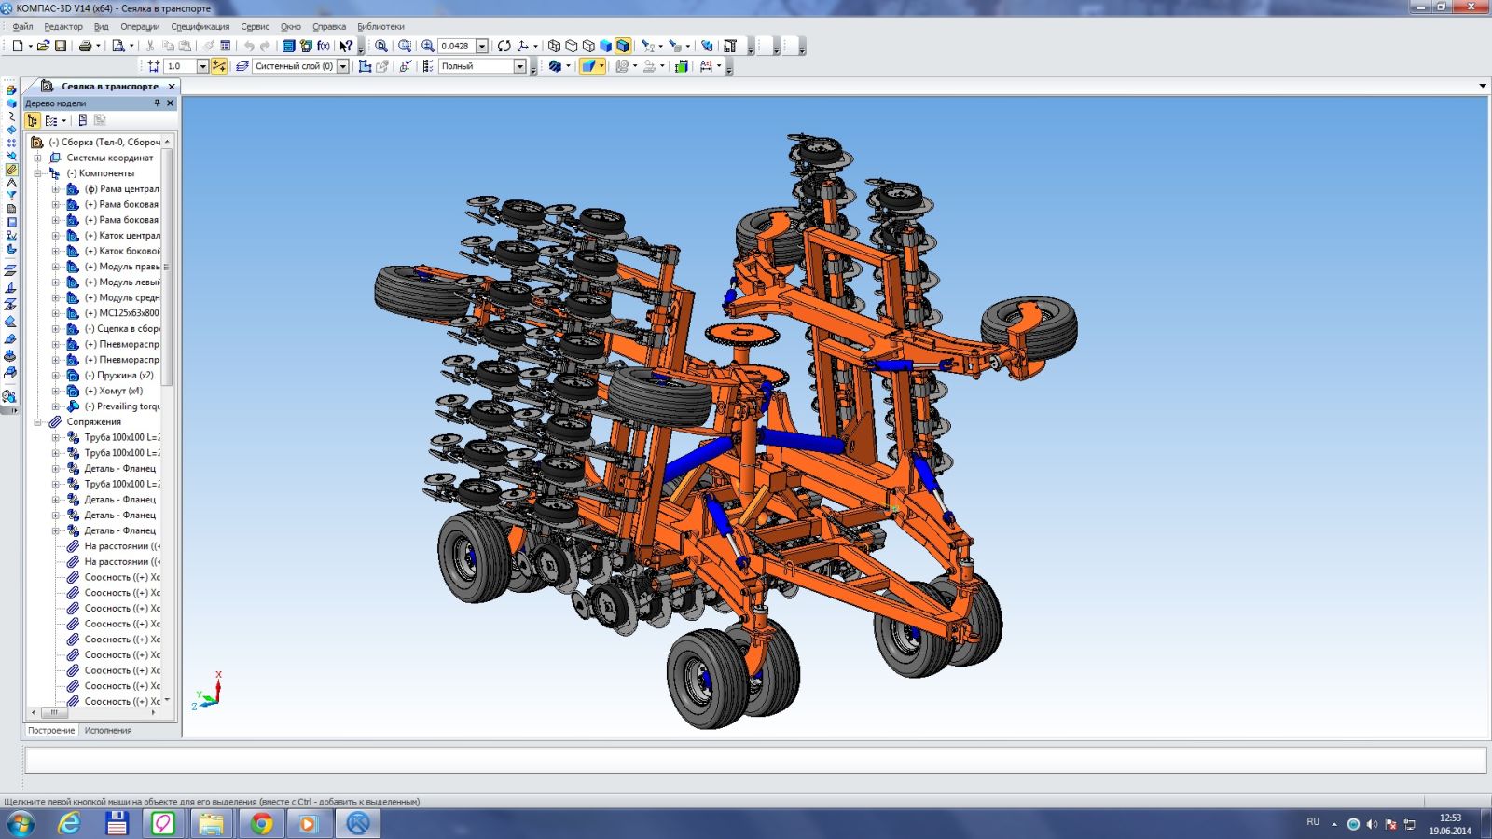Click the Save document icon in toolbar
The height and width of the screenshot is (839, 1492).
pos(61,46)
